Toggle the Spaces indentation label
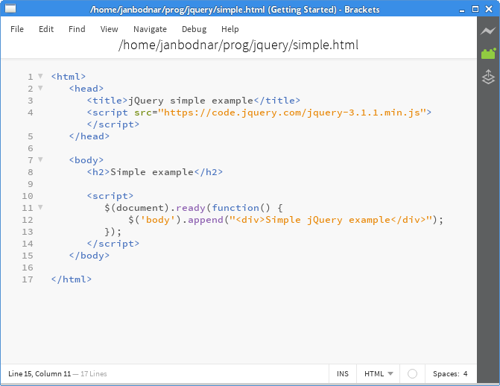The height and width of the screenshot is (386, 500). click(x=446, y=373)
